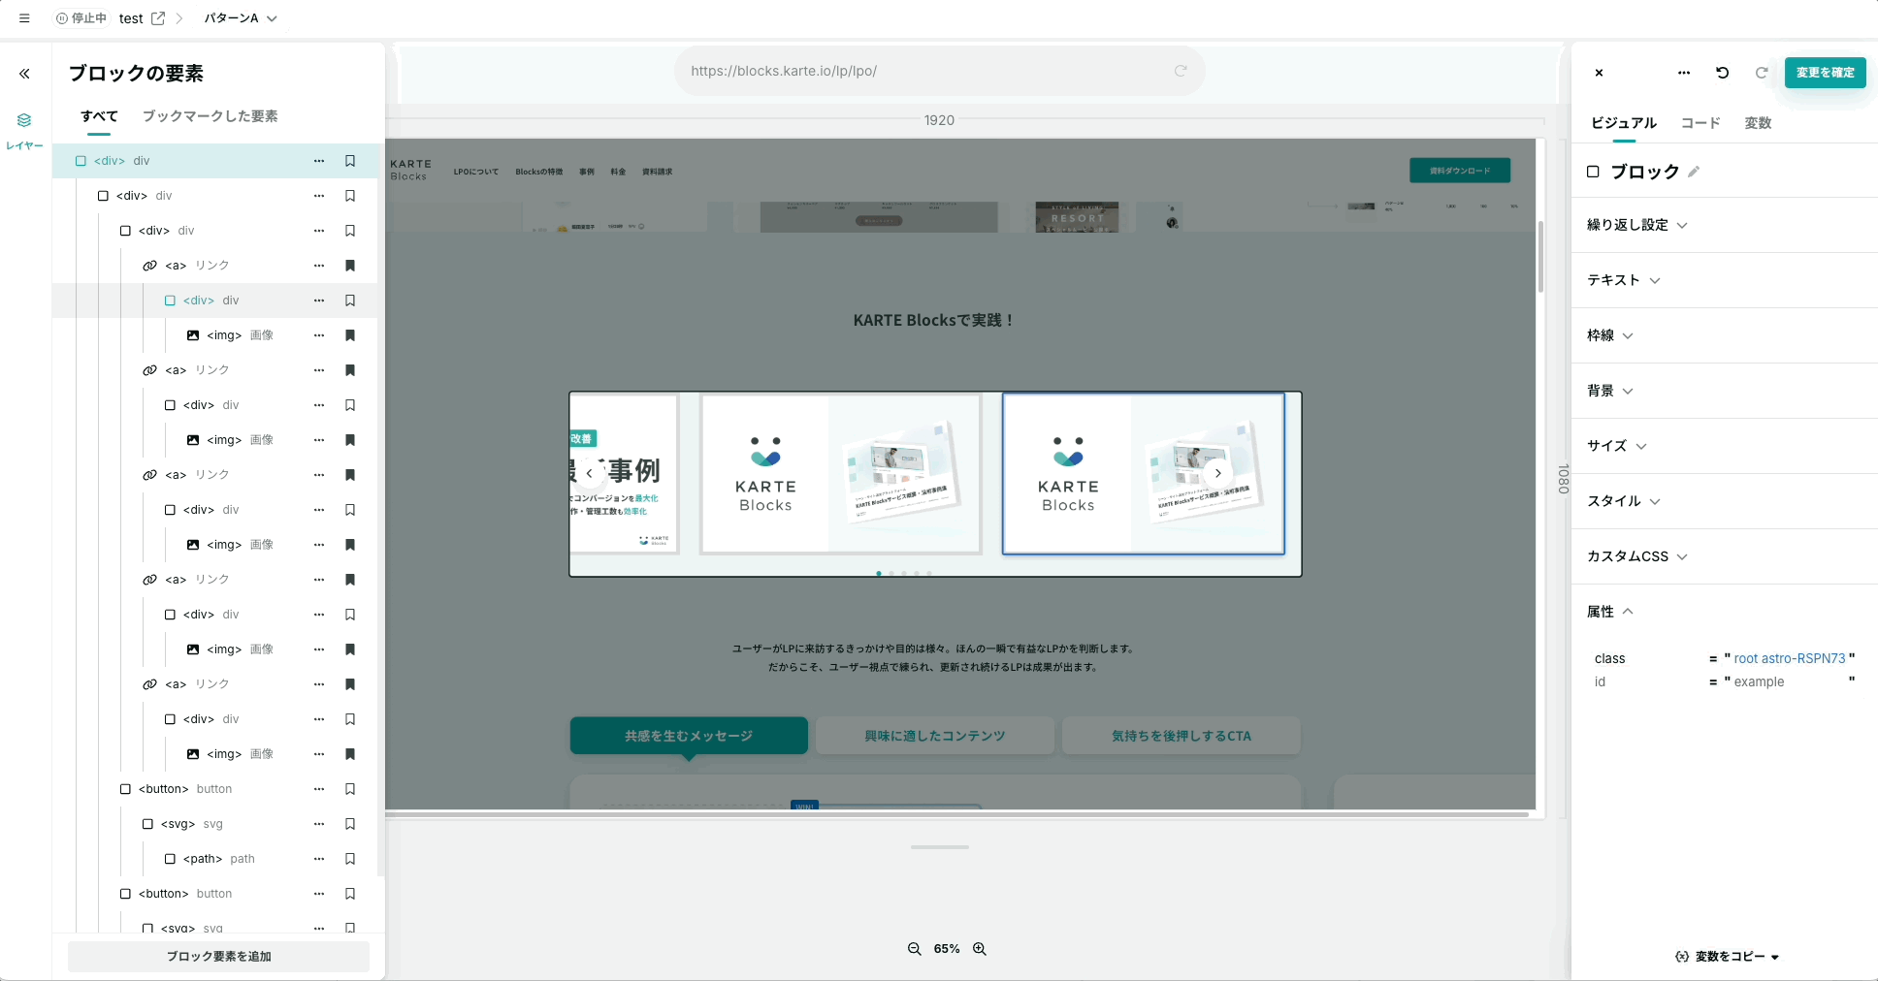Screen dimensions: 1878x981
Task: Remove bookmark from first link row
Action: (x=350, y=266)
